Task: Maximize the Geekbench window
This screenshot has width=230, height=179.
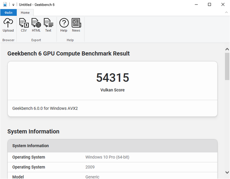Action: 209,5
